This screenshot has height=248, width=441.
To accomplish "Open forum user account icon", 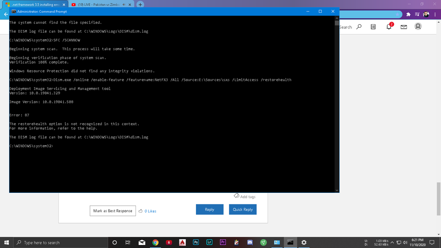I will point(418,26).
